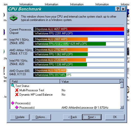Select the Whetstone FPU 817 MFLOPS bar
This screenshot has width=133, height=126.
(50, 75)
